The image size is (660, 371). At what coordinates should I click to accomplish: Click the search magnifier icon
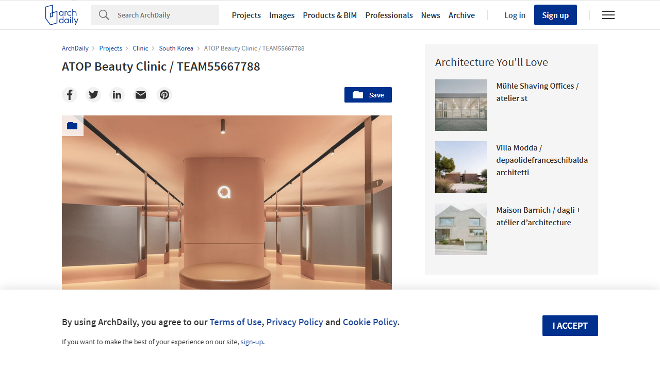[104, 15]
